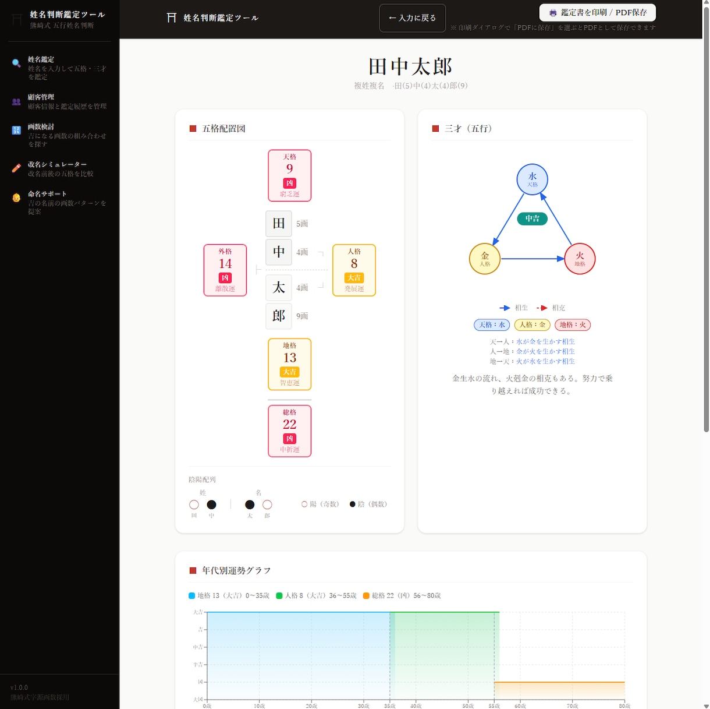Click the orange swatch for 総格 22 legend

click(367, 595)
